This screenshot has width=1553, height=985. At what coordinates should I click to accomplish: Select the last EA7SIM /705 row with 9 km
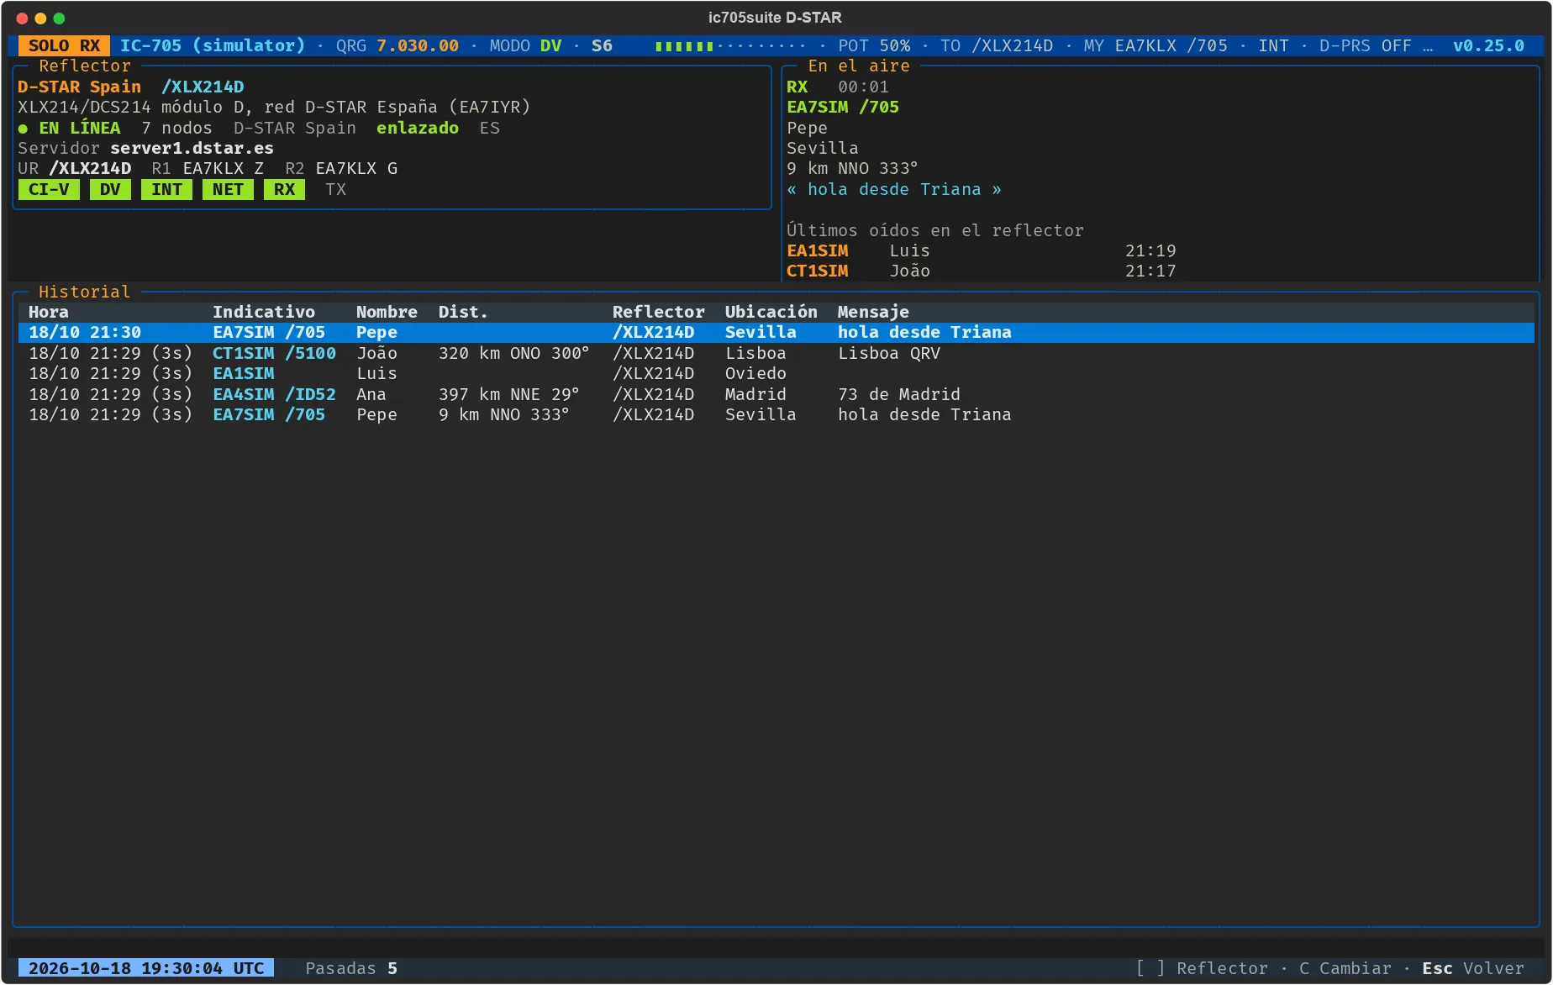pyautogui.click(x=776, y=415)
